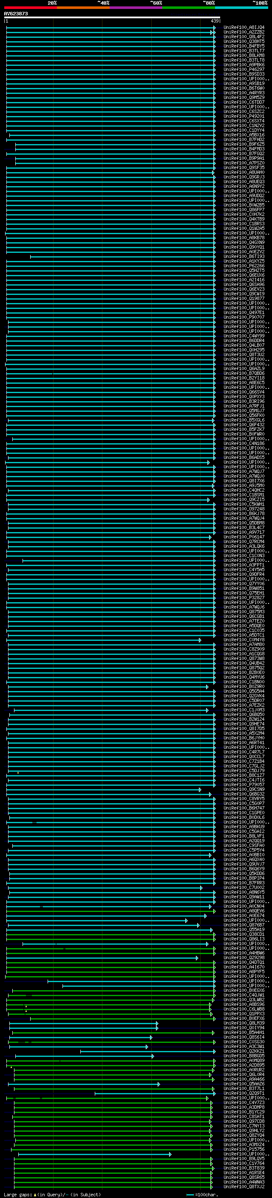Open UniRef100_B6T6W0 entry
The width and height of the screenshot is (272, 1198).
point(244,88)
